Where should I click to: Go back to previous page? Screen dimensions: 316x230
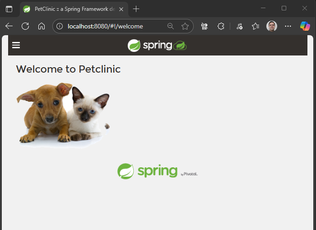point(9,26)
